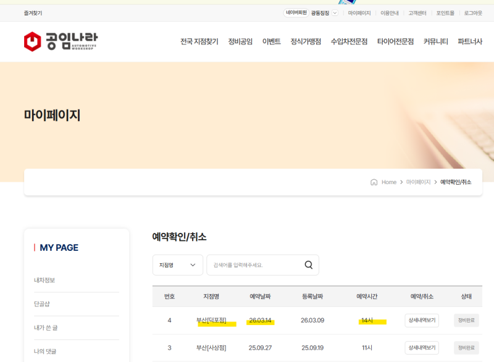Click reservation date 26.03.14
The width and height of the screenshot is (494, 362).
click(260, 320)
